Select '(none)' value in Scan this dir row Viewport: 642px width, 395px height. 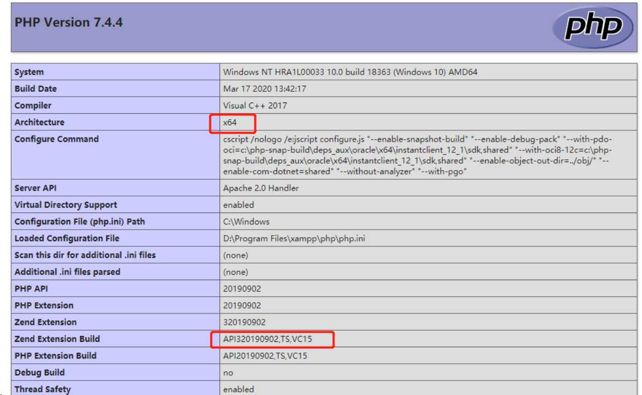point(236,255)
